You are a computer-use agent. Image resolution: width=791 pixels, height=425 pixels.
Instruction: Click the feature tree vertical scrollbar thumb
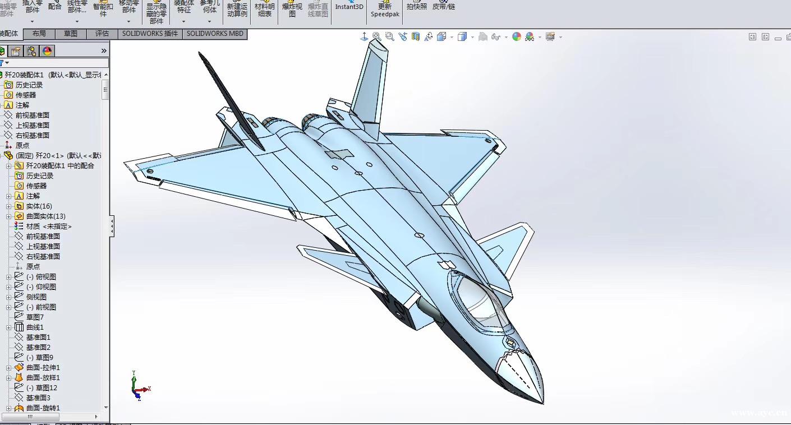tap(105, 90)
